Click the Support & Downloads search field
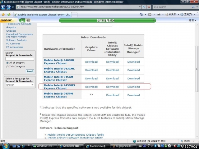Image resolution: width=199 pixels, height=149 pixels. point(20,59)
